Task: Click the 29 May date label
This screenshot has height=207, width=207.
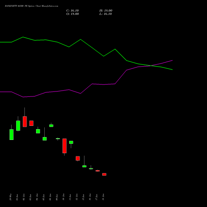Action: click(11, 197)
